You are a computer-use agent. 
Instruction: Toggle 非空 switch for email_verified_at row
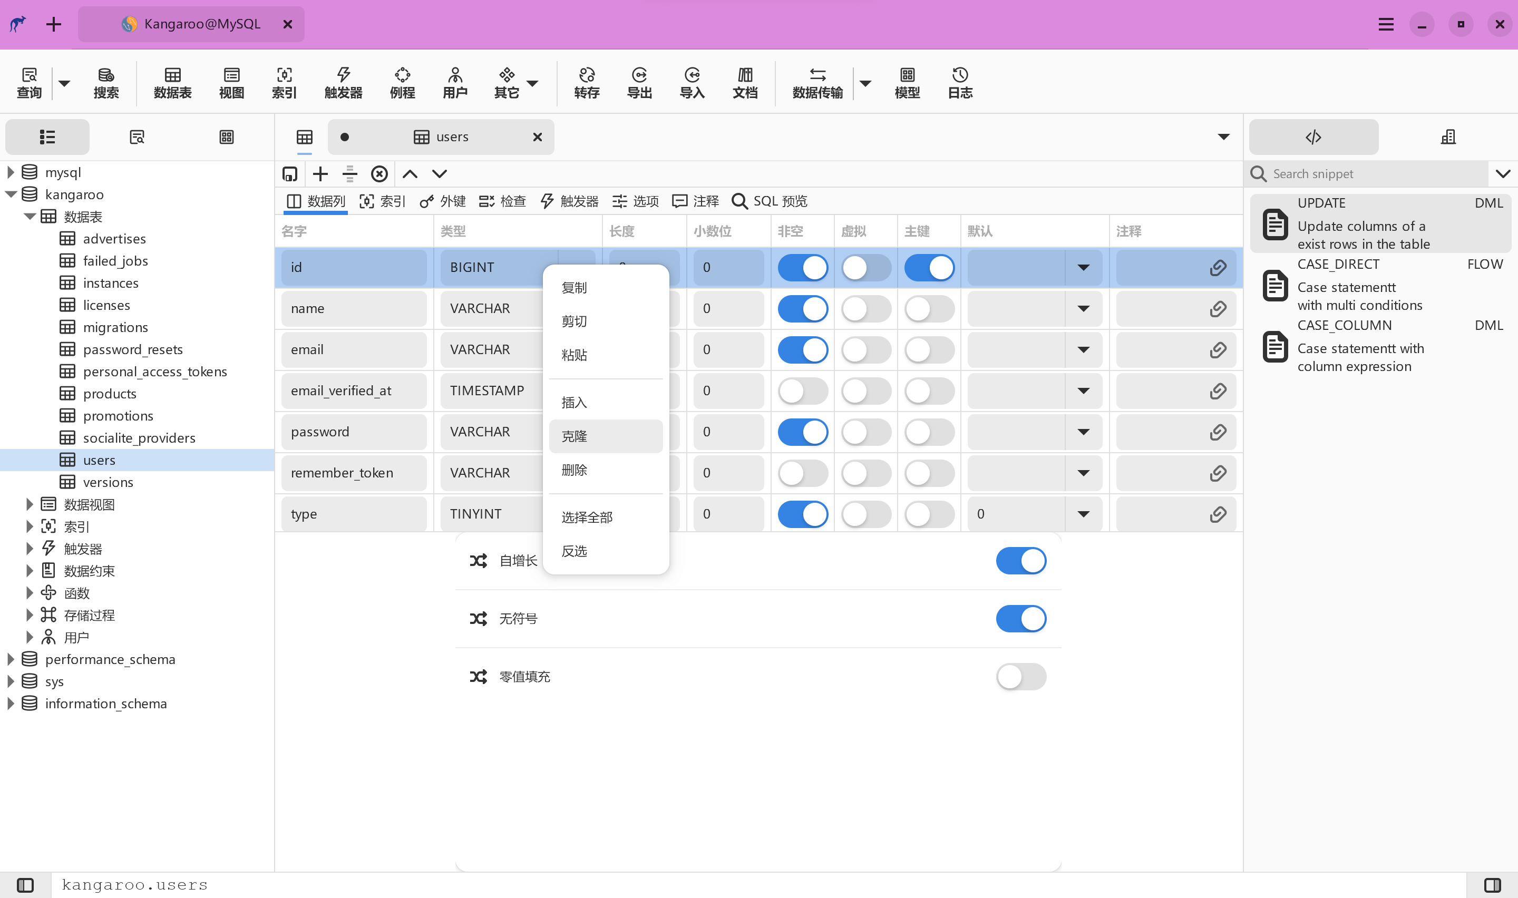(x=802, y=391)
